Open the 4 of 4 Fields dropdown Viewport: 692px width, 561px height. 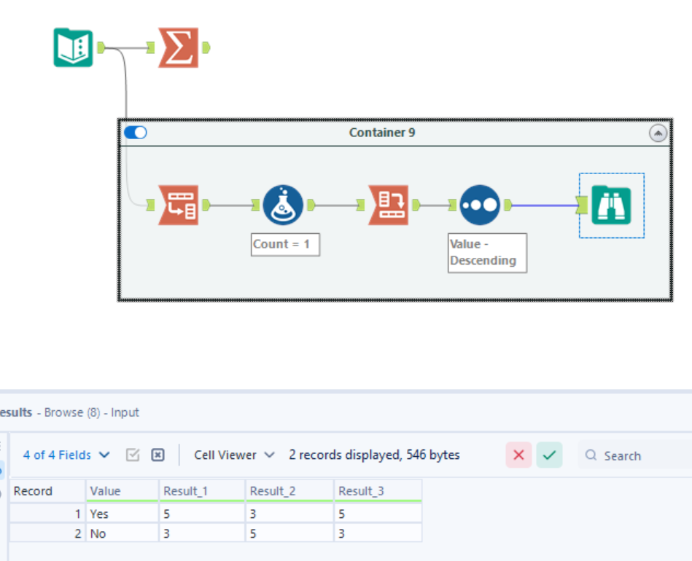(62, 455)
